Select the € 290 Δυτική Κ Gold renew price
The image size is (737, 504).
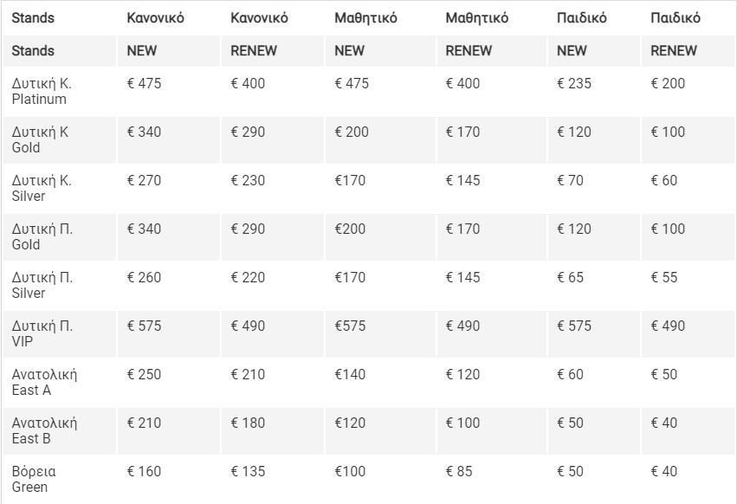coord(248,132)
